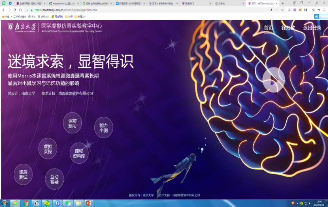Switch to the rheumatism browser tab
The height and width of the screenshot is (207, 328).
(63, 3)
